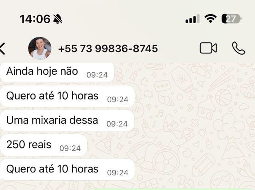Viewport: 255px width, 190px height.
Task: Select the message "250 reais"
Action: [43, 145]
